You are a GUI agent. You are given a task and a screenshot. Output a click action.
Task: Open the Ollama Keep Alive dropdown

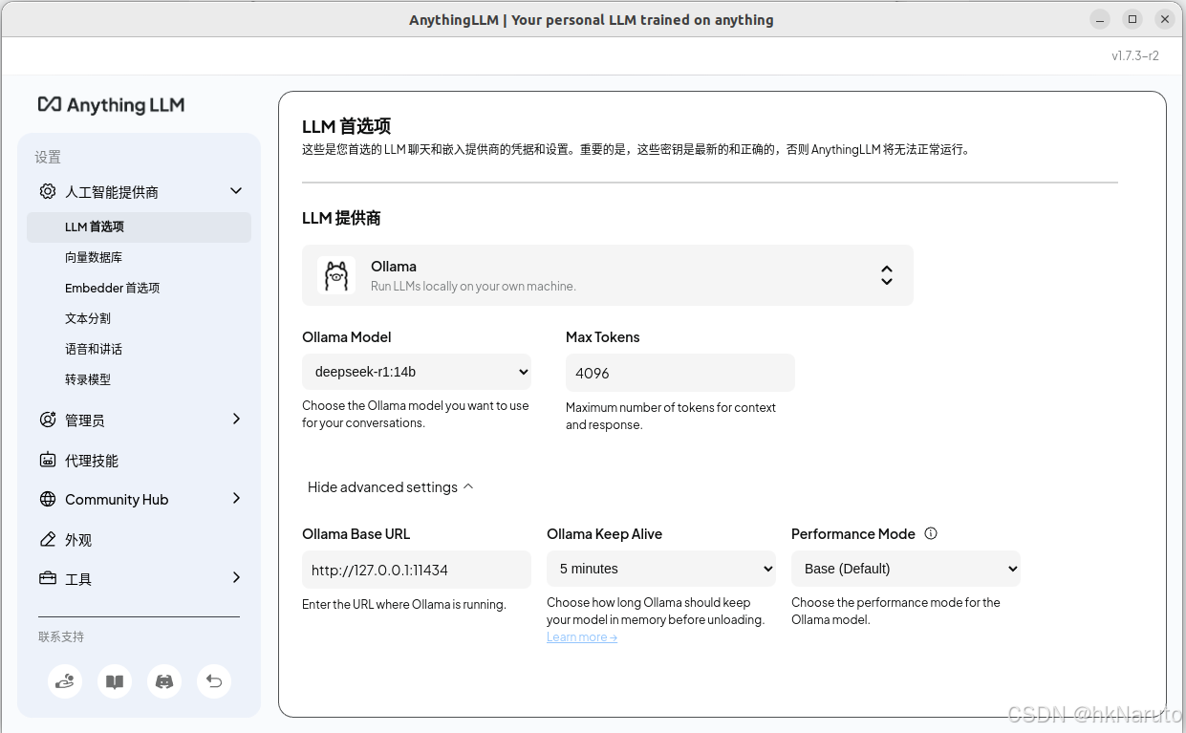[661, 568]
